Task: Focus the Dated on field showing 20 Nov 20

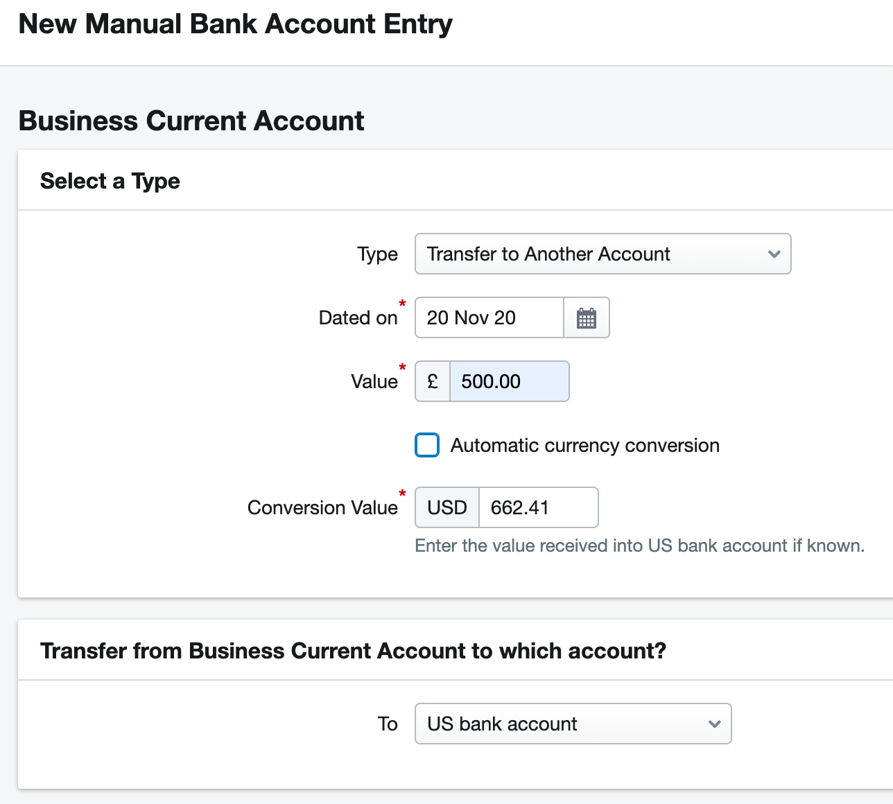Action: [x=489, y=317]
